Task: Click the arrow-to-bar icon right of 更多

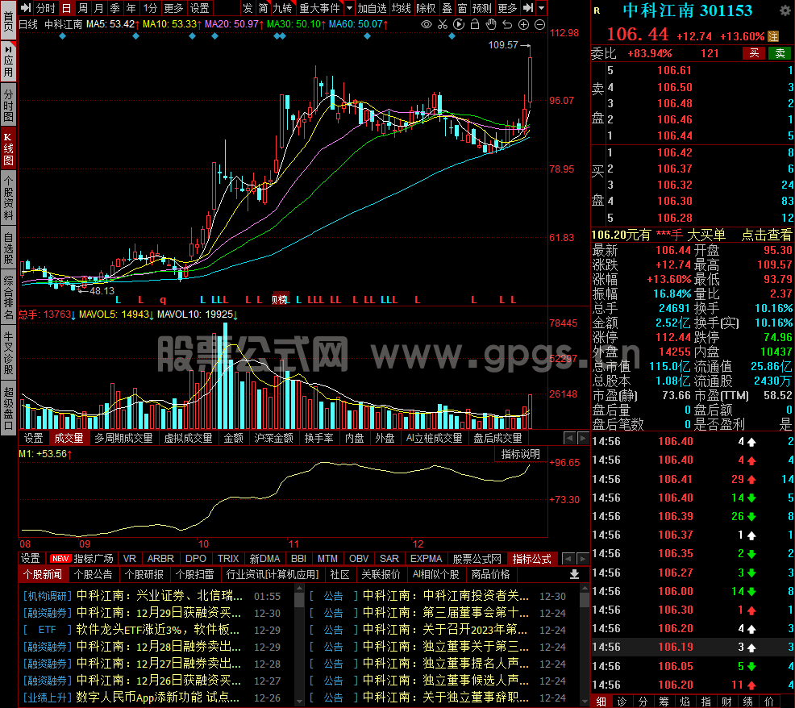Action: pyautogui.click(x=528, y=8)
